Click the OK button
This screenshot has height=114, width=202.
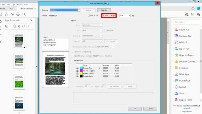pos(135,109)
